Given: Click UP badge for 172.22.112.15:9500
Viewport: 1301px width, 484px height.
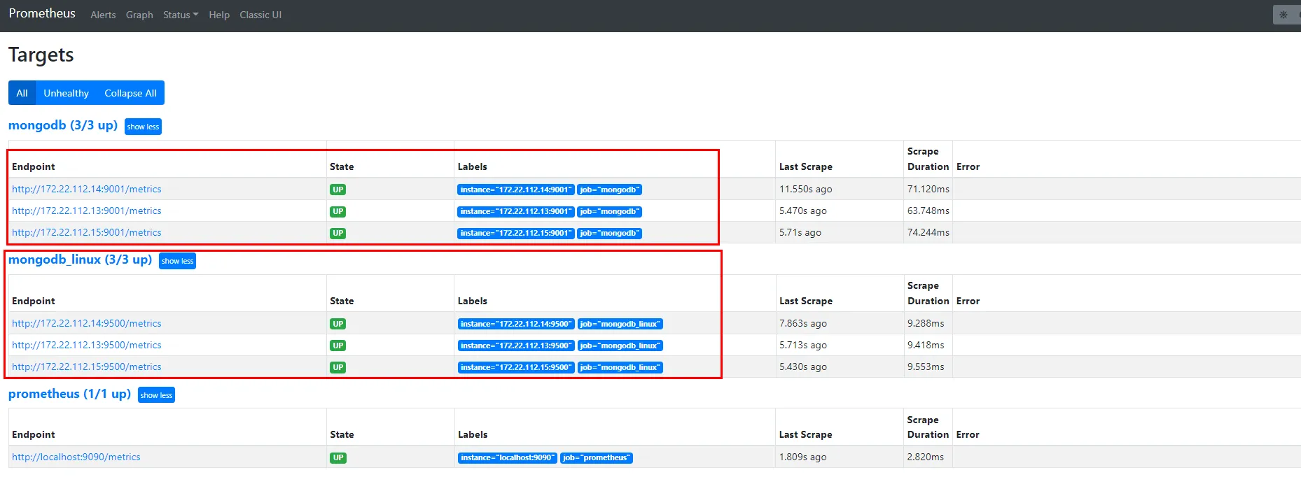Looking at the screenshot, I should 338,367.
